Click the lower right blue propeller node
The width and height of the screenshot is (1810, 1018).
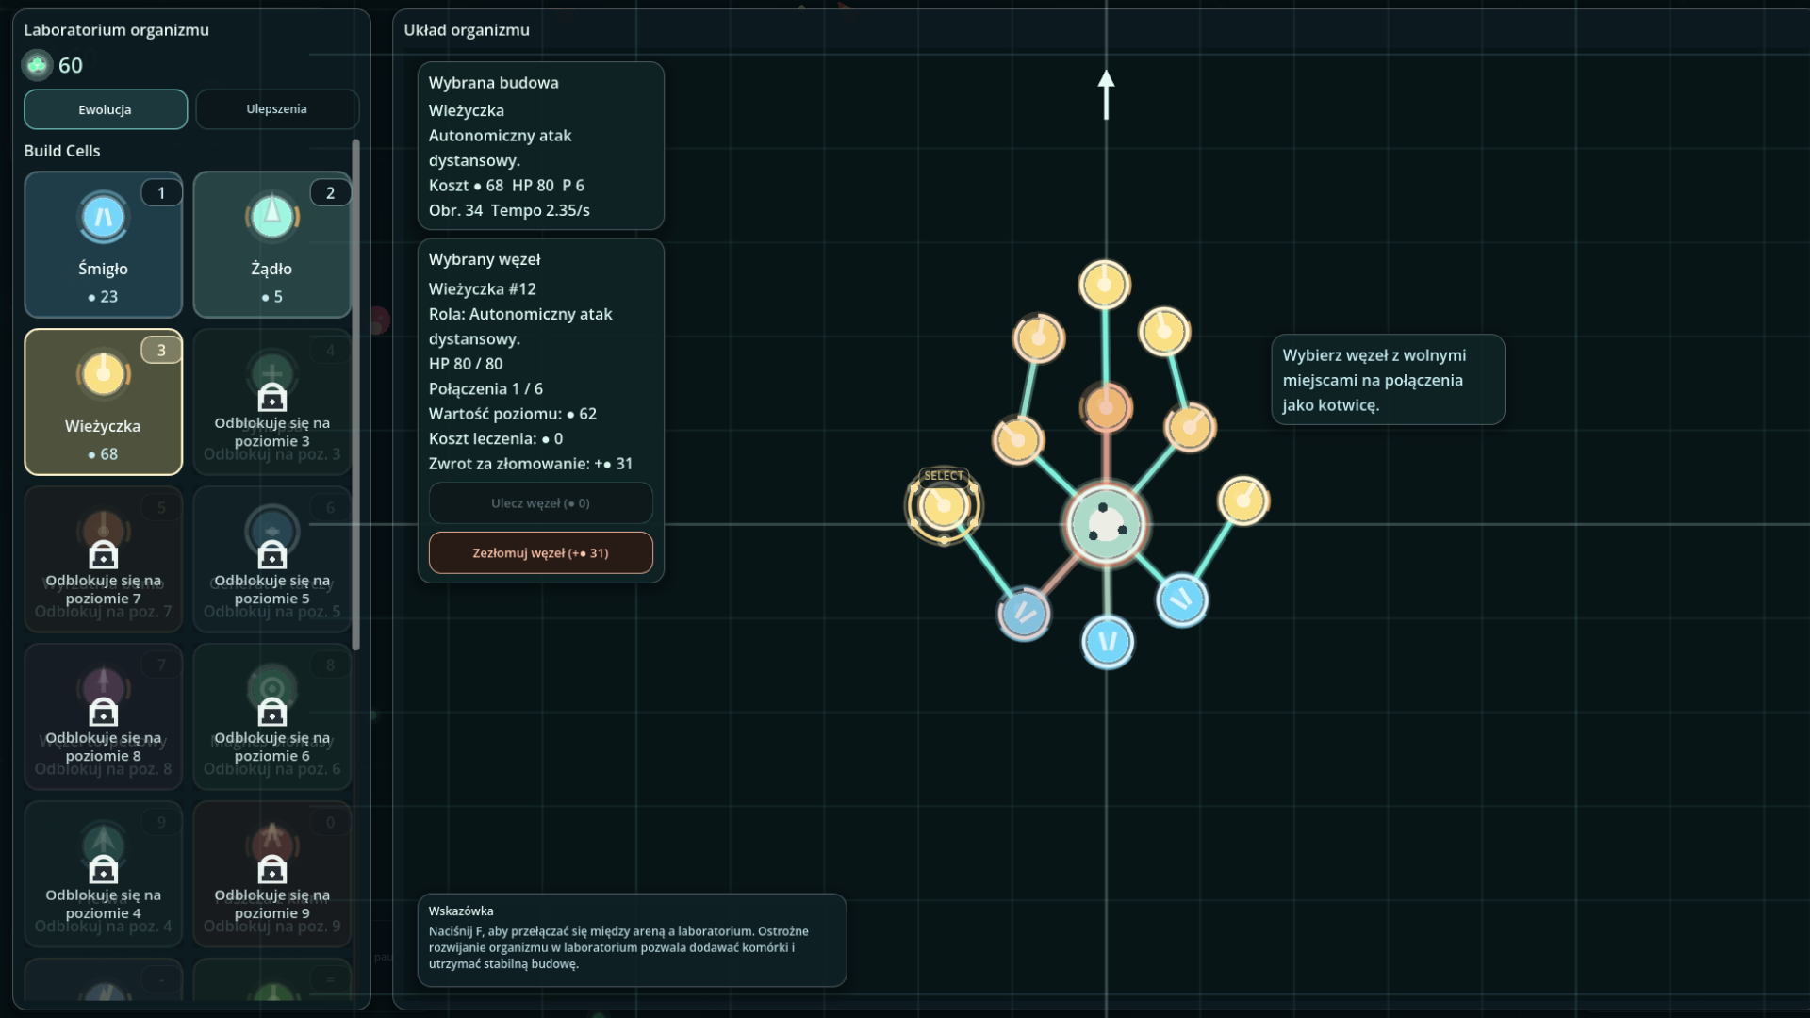coord(1181,599)
